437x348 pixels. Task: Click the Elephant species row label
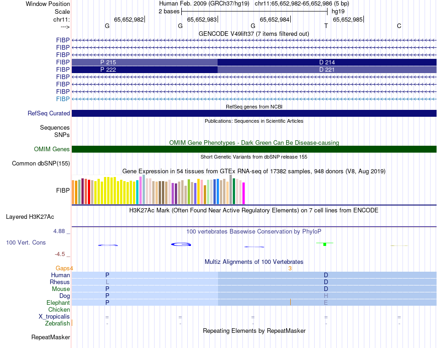(x=58, y=302)
